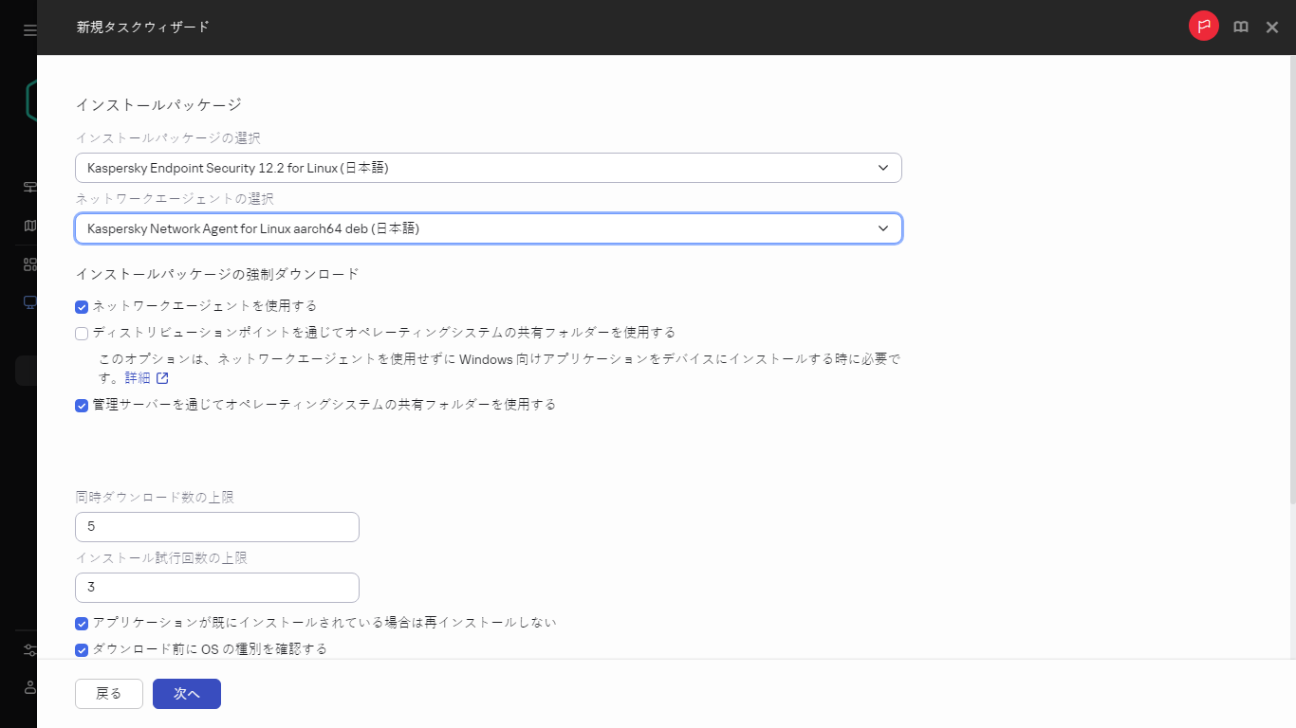Uncheck ダウンロード前に OS の種別を確認する
This screenshot has width=1296, height=728.
pos(81,648)
